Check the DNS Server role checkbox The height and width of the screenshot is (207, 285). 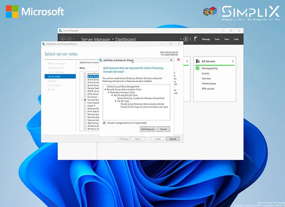pos(85,94)
